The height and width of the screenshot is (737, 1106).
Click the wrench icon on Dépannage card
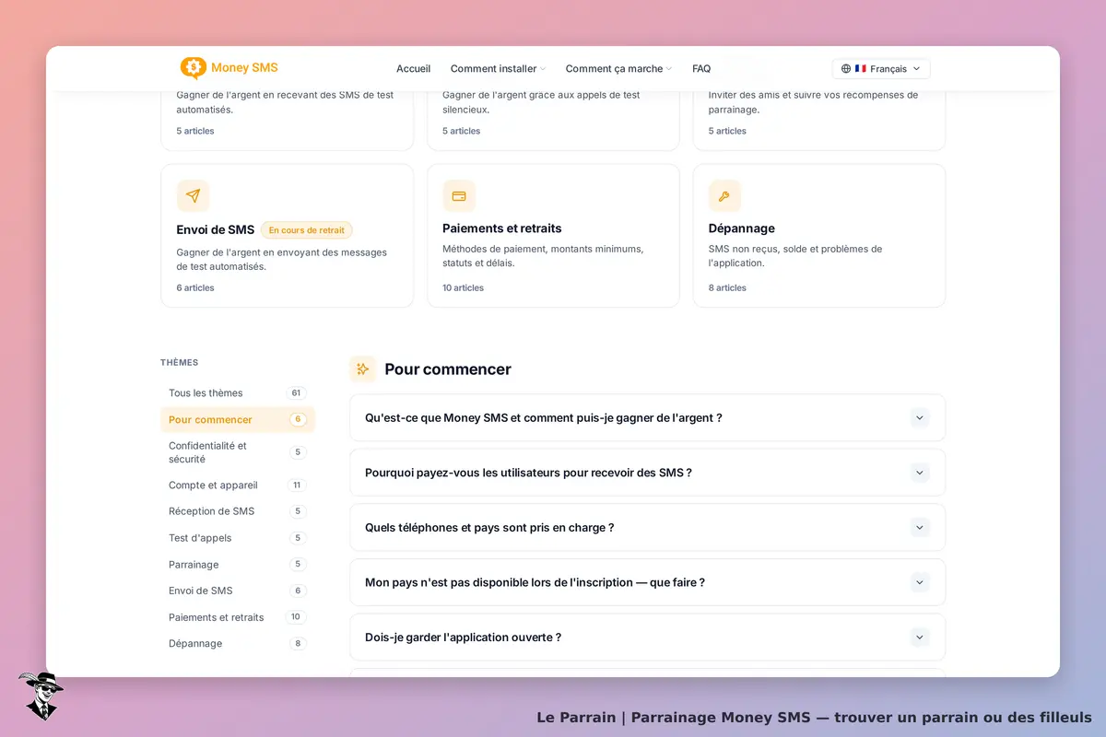click(724, 195)
